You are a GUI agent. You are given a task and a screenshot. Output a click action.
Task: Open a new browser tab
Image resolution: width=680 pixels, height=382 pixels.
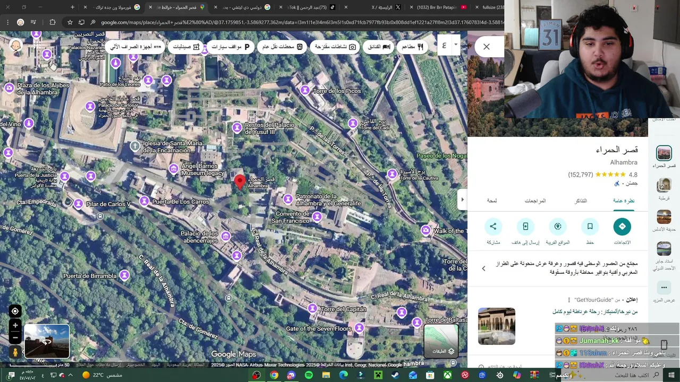pos(73,7)
